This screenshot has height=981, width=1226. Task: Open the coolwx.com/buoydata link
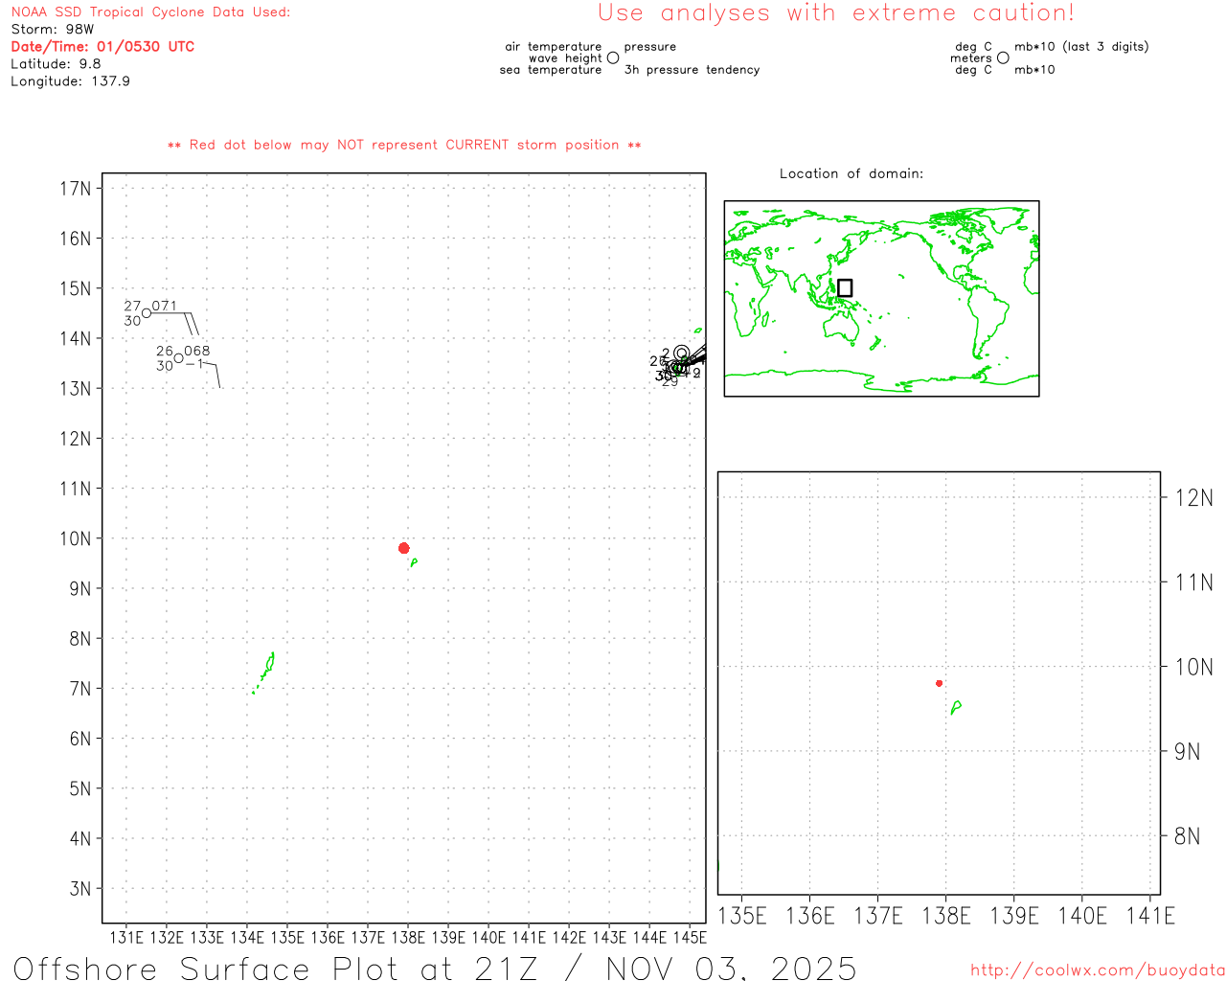click(1098, 970)
